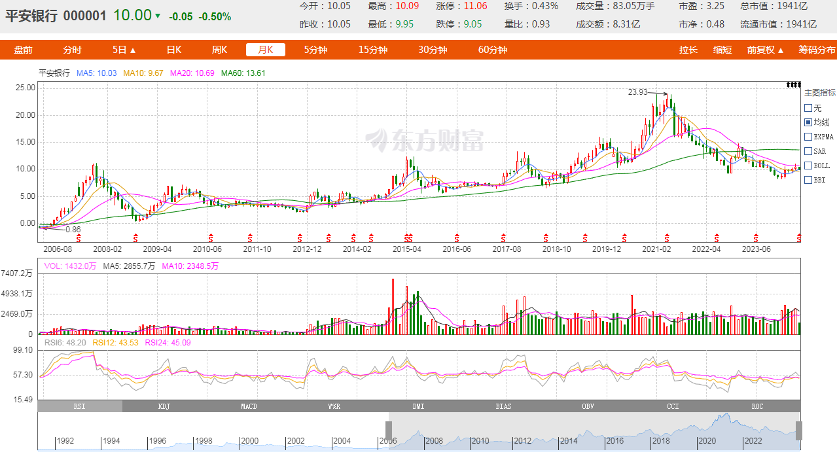Viewport: 837px width, 456px height.
Task: Enable the SAR indicator checkbox
Action: pos(808,151)
